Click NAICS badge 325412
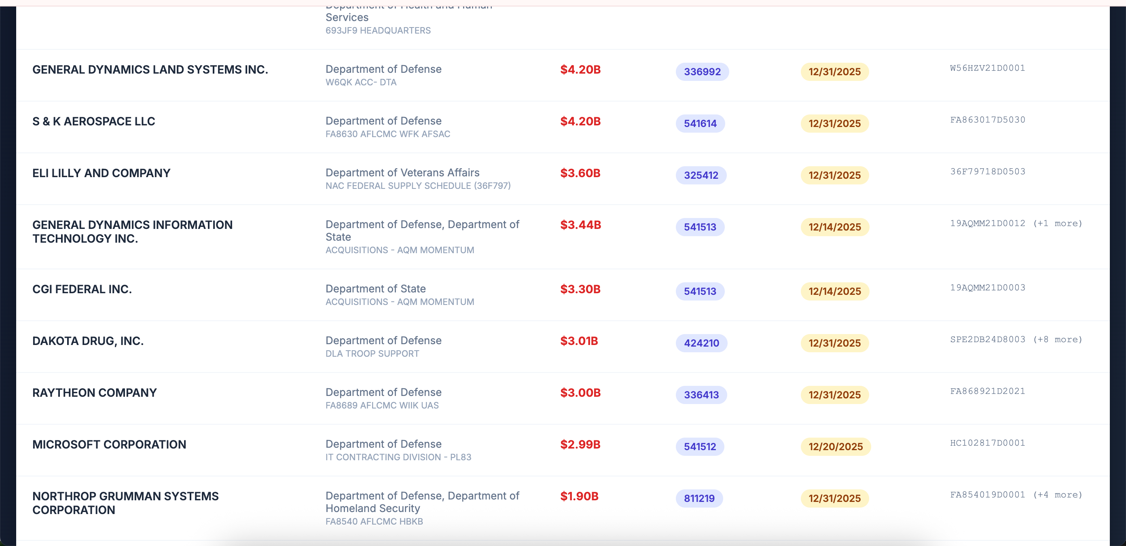The width and height of the screenshot is (1126, 546). click(x=700, y=175)
